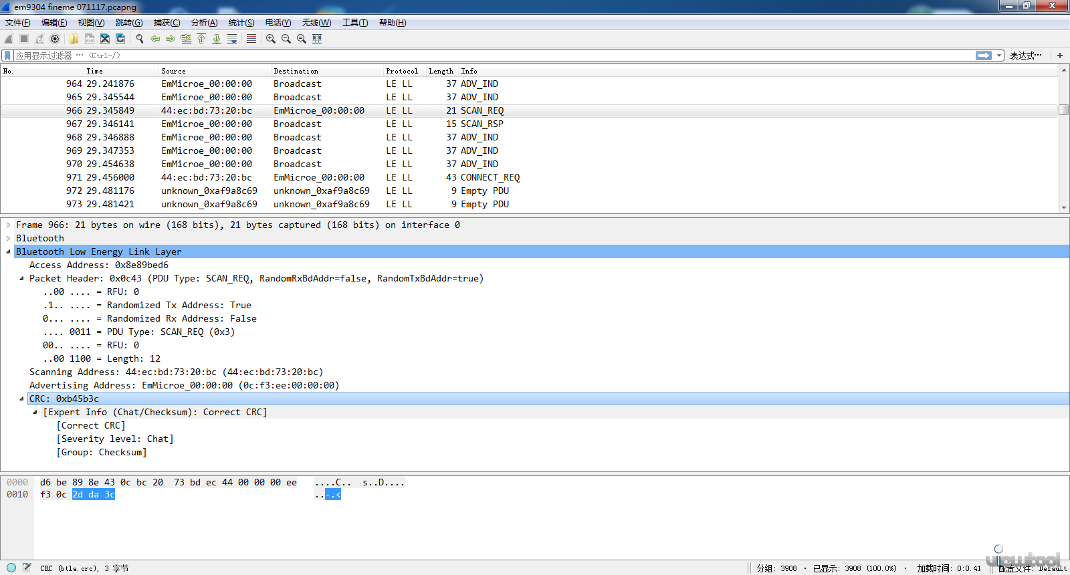Viewport: 1070px width, 575px height.
Task: Select the Scanning Address line
Action: [x=176, y=372]
